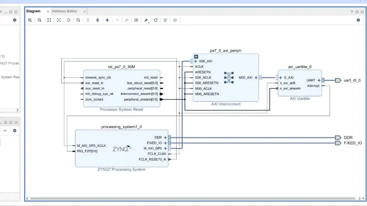Expand the S_AXI interface on axi_uartlite_0

click(x=281, y=78)
